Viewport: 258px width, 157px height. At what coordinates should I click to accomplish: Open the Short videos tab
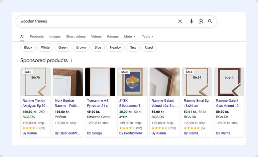(x=76, y=36)
